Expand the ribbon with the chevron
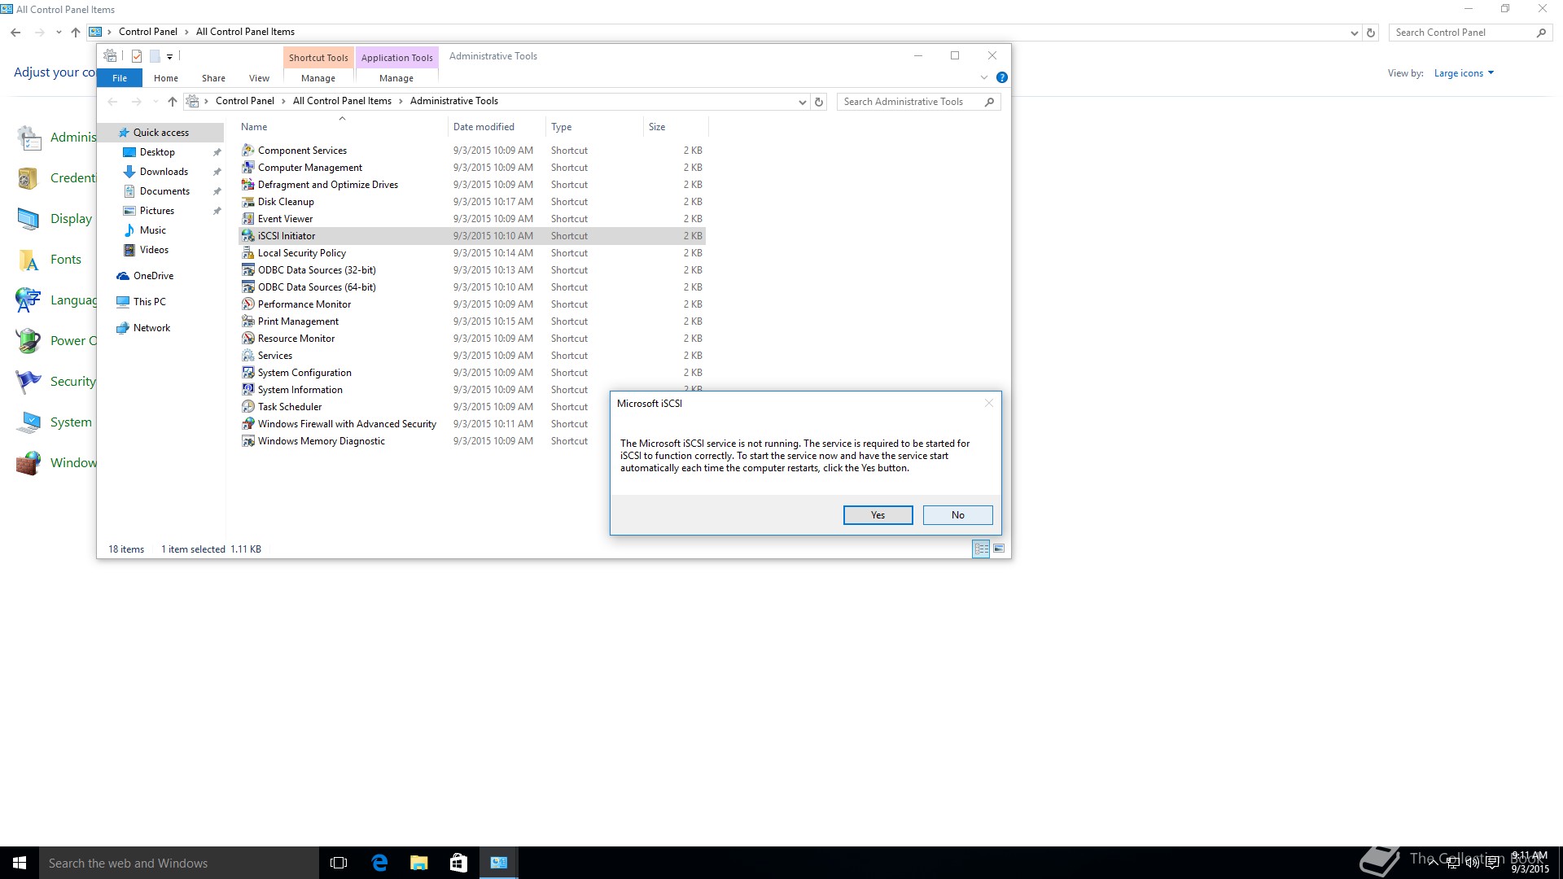This screenshot has height=879, width=1563. 984,77
